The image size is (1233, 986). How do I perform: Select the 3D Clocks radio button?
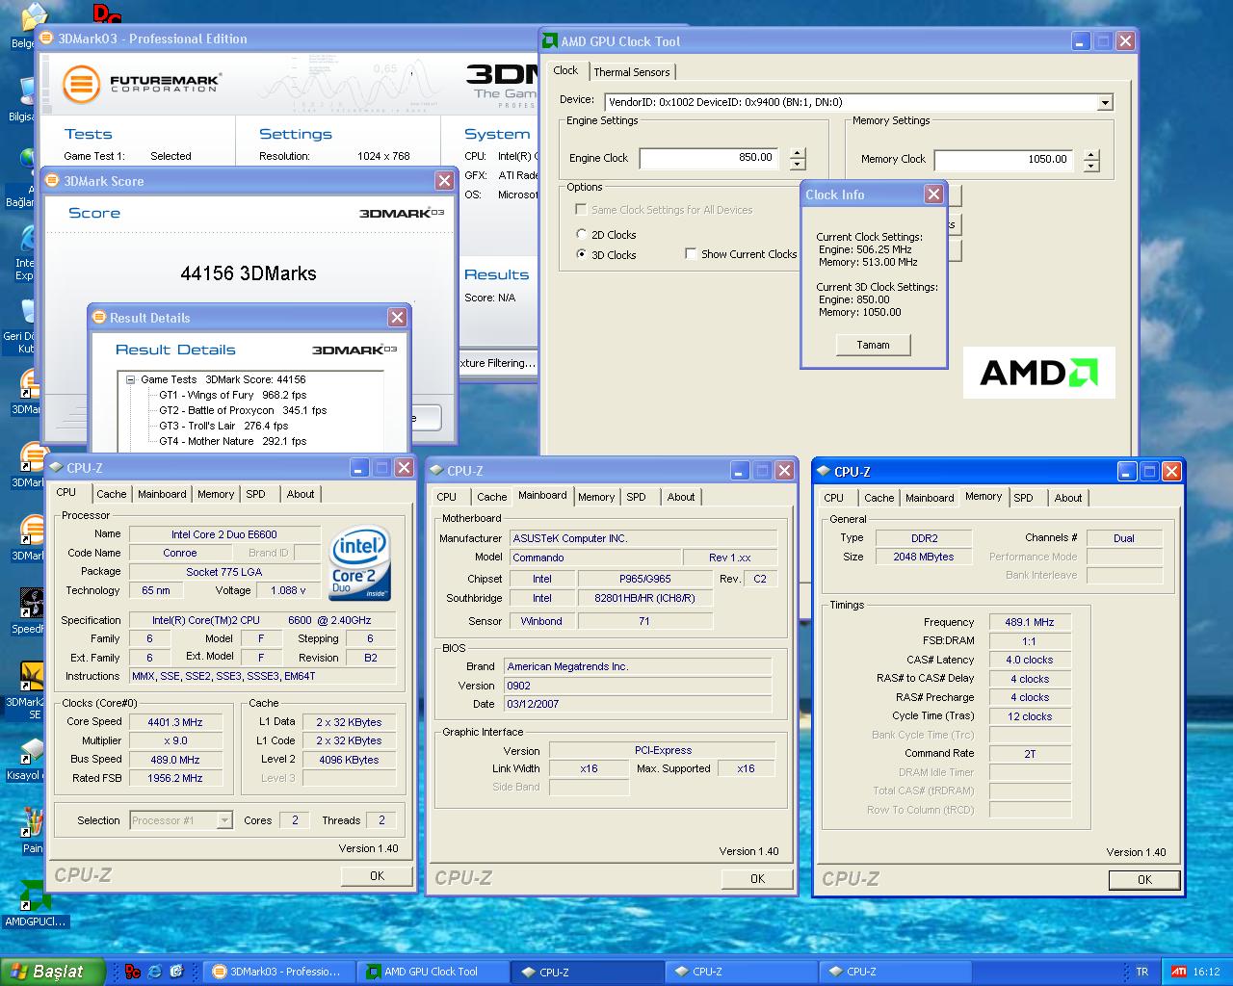point(581,254)
